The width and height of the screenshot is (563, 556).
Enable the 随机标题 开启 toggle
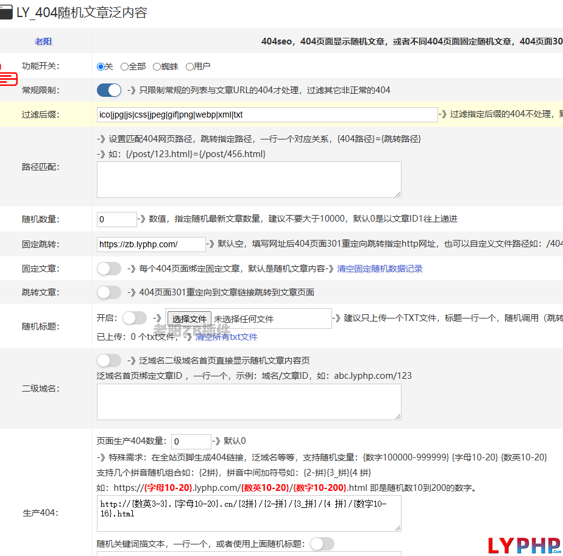(x=135, y=318)
